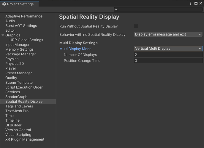Select the Project Settings tab
Image resolution: width=204 pixels, height=148 pixels.
[19, 4]
